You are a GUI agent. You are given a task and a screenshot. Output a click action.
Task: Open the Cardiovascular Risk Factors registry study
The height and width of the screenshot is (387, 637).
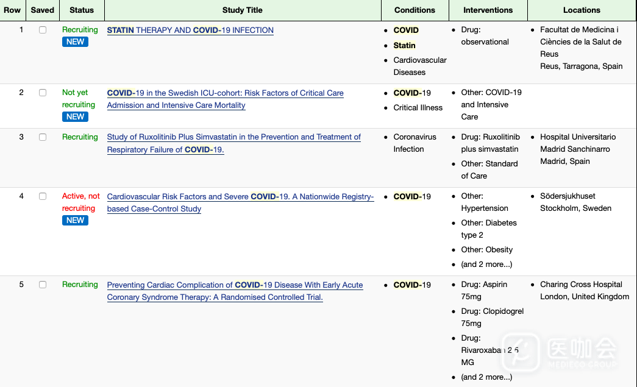pyautogui.click(x=240, y=197)
